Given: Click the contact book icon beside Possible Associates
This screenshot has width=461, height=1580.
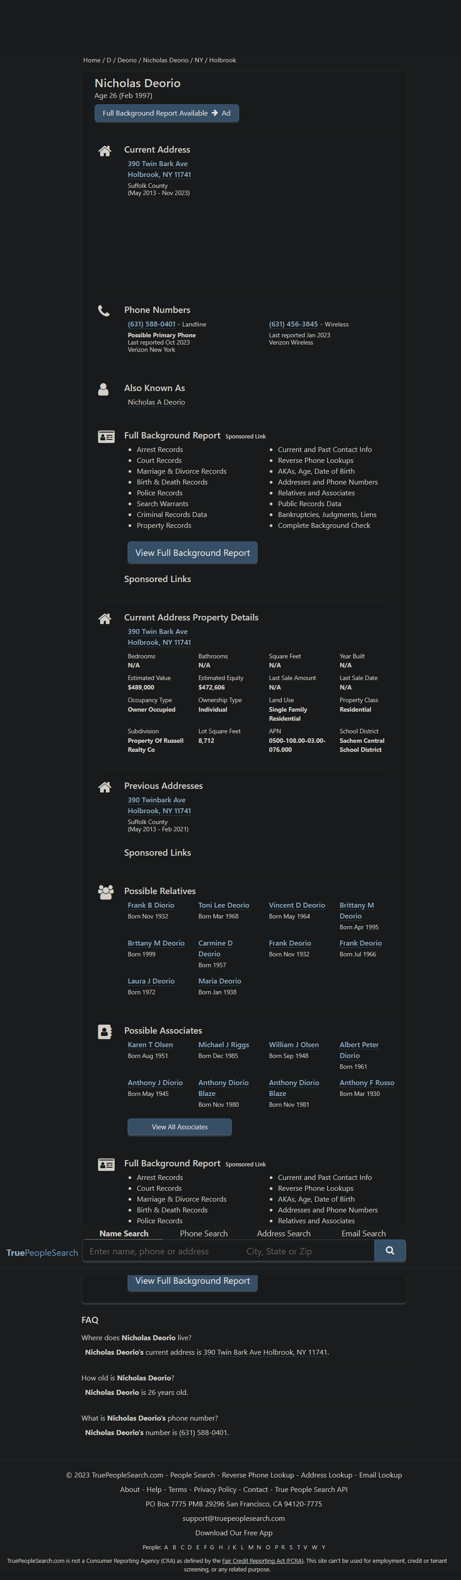Looking at the screenshot, I should 105,1032.
